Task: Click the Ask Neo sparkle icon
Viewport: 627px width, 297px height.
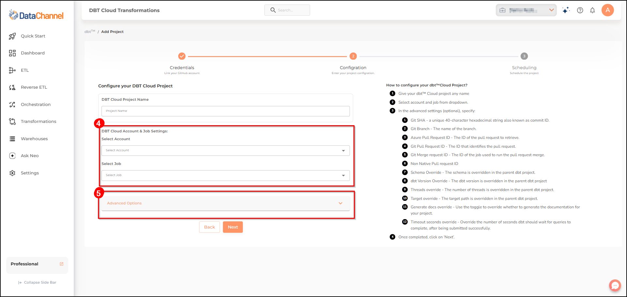Action: tap(12, 156)
